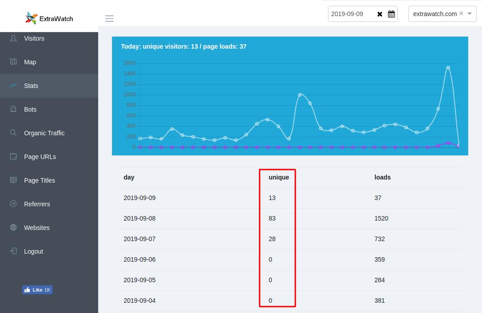
Task: Click the 'unique' column header
Action: point(279,177)
